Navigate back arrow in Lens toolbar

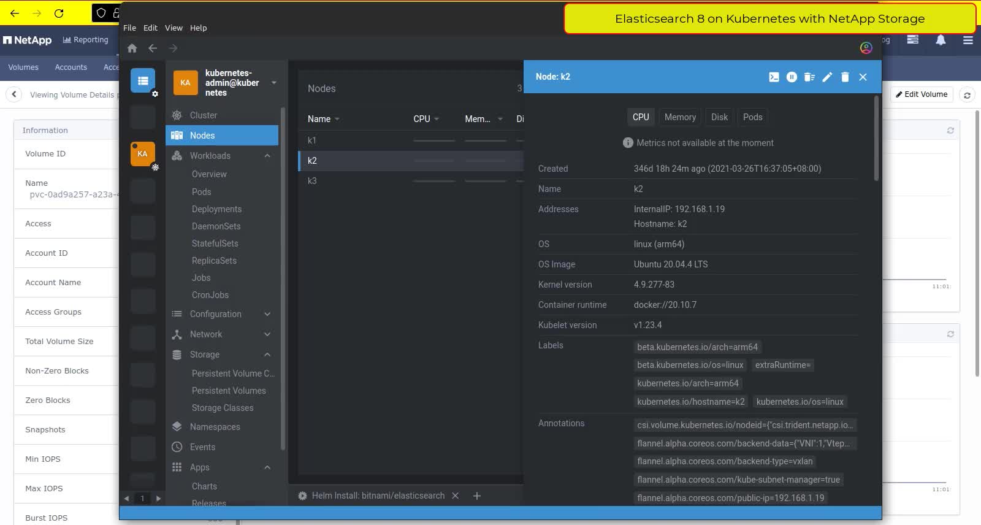click(x=153, y=48)
